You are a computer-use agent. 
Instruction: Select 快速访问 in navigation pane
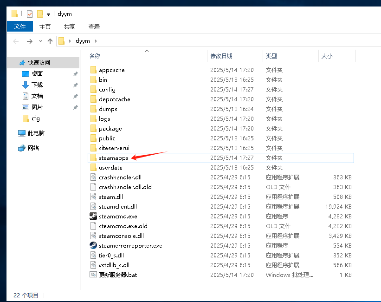point(43,63)
